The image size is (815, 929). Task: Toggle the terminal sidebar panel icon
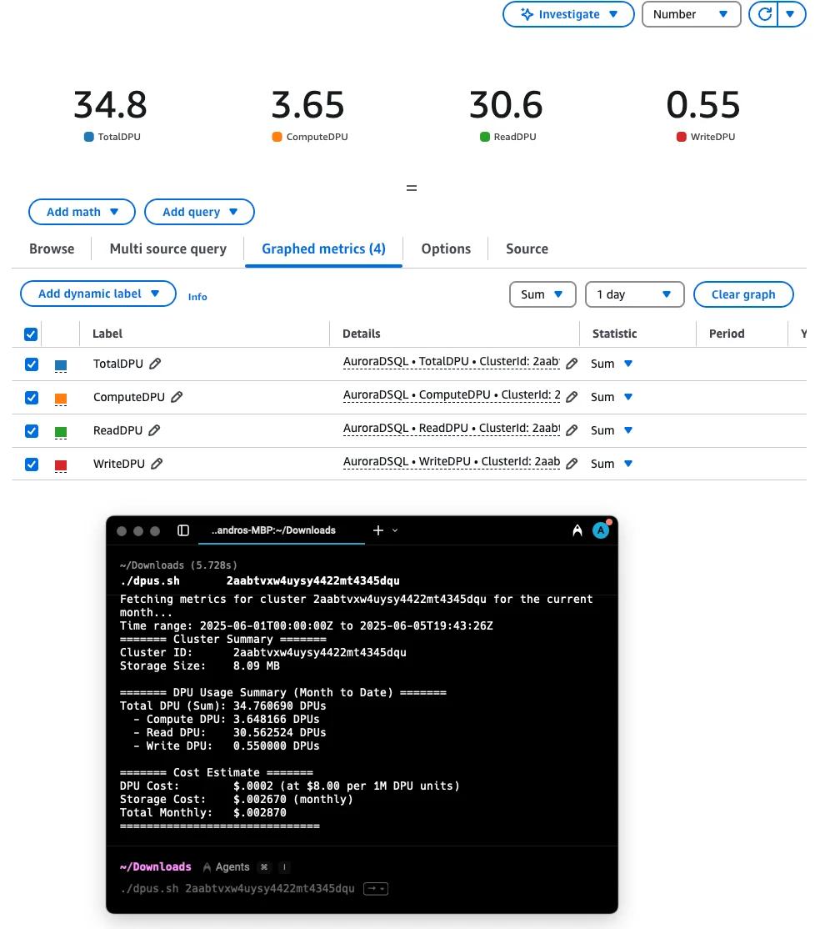point(183,530)
